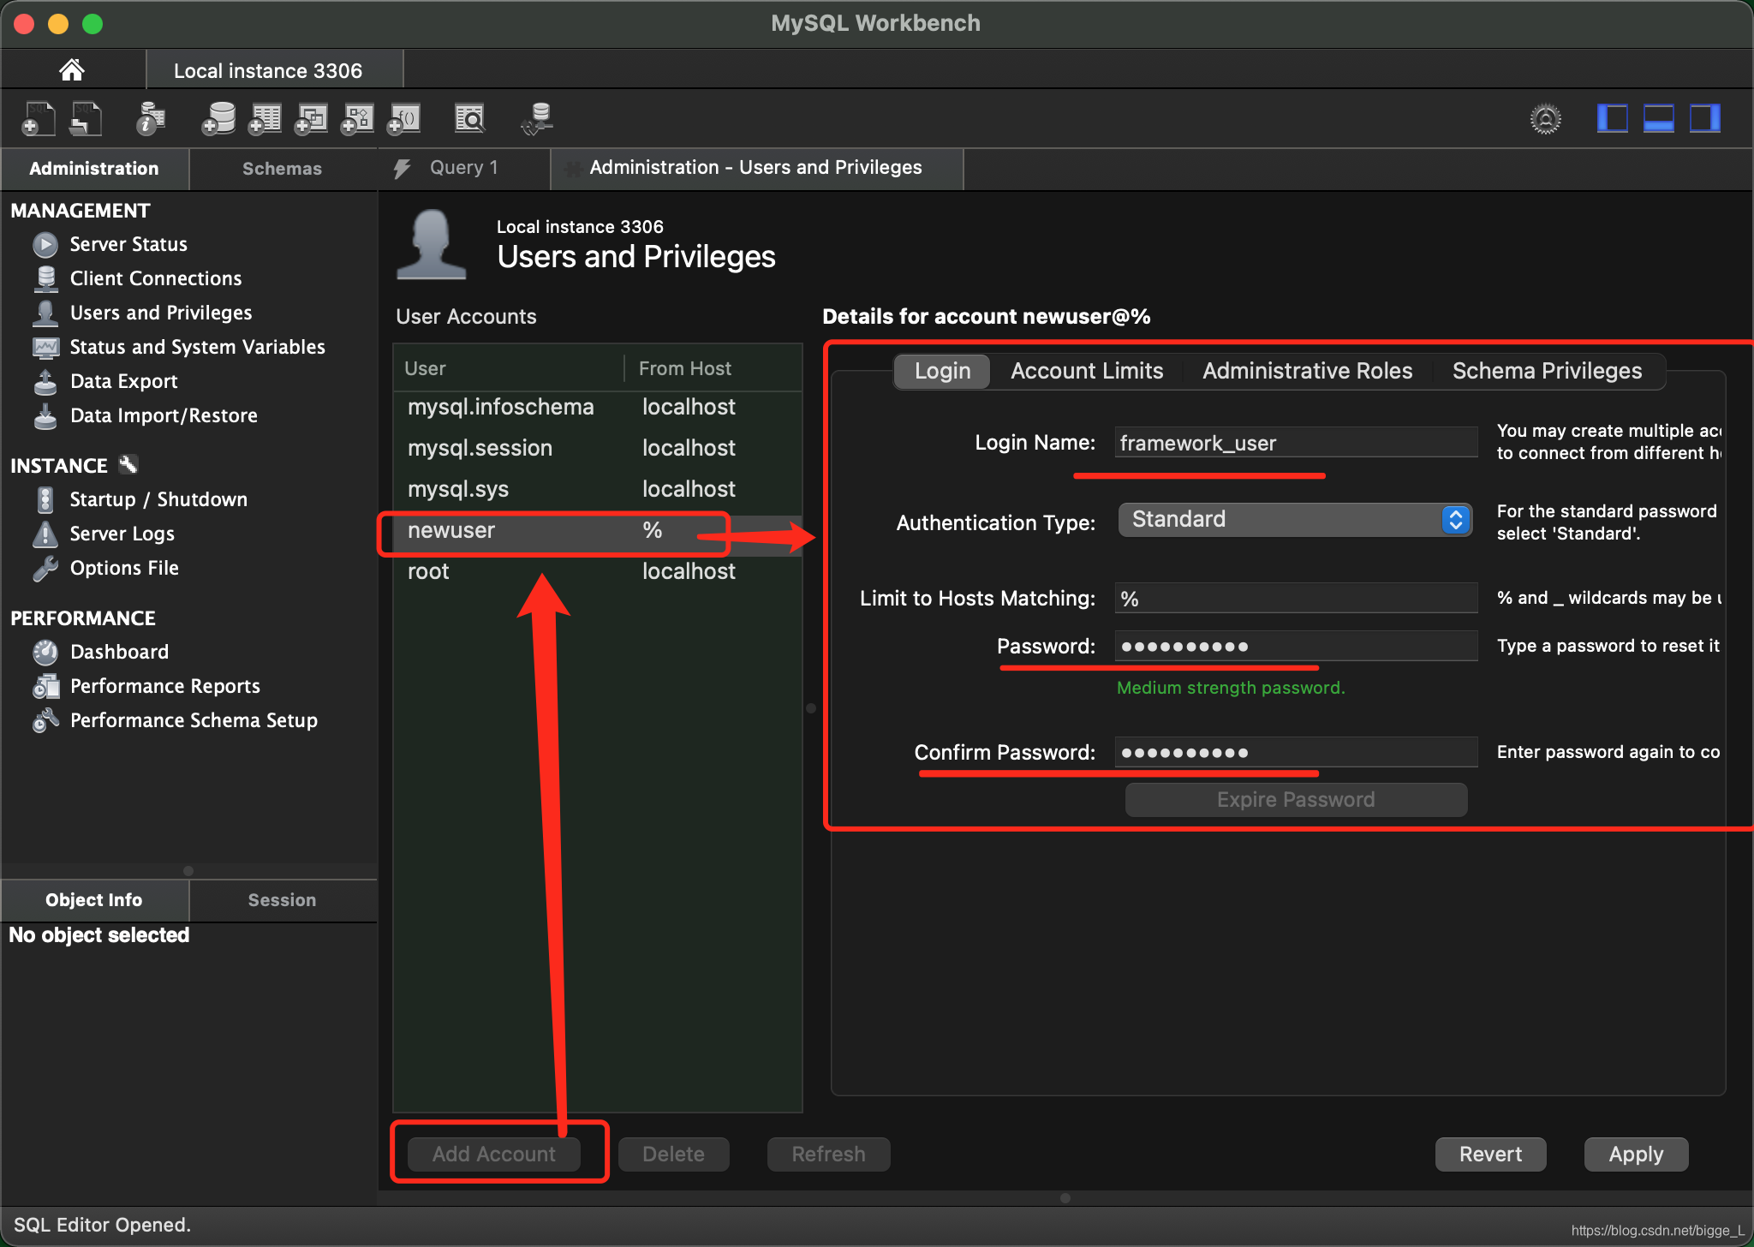Open the Login details tab
This screenshot has height=1247, width=1754.
[942, 371]
